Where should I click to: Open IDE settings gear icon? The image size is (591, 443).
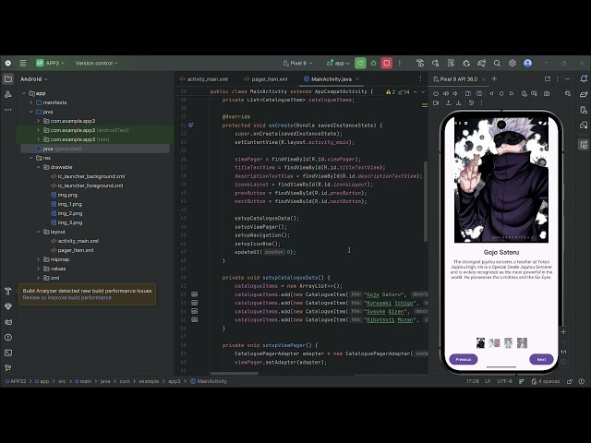[x=513, y=64]
